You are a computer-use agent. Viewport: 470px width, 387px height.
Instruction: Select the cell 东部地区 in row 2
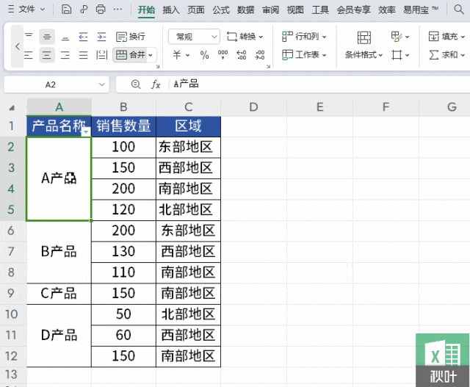(x=188, y=147)
